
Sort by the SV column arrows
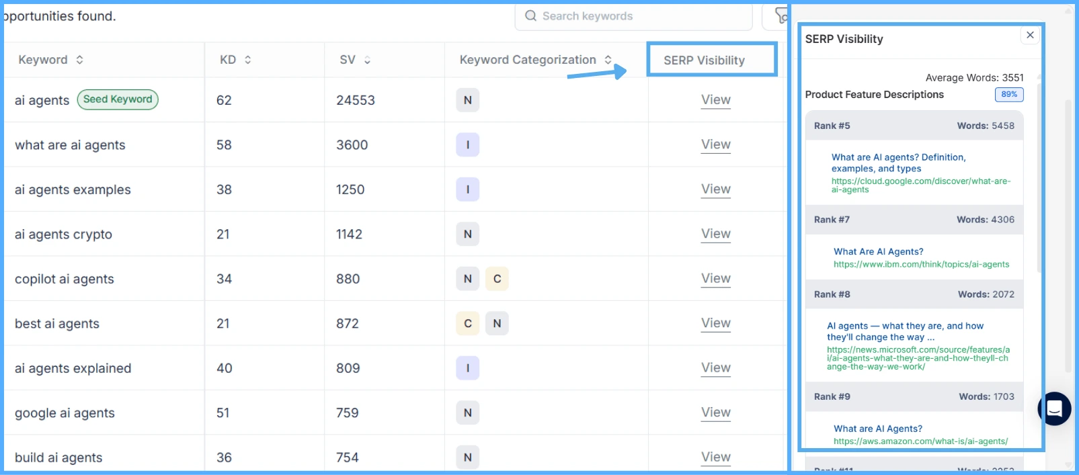[x=367, y=60]
